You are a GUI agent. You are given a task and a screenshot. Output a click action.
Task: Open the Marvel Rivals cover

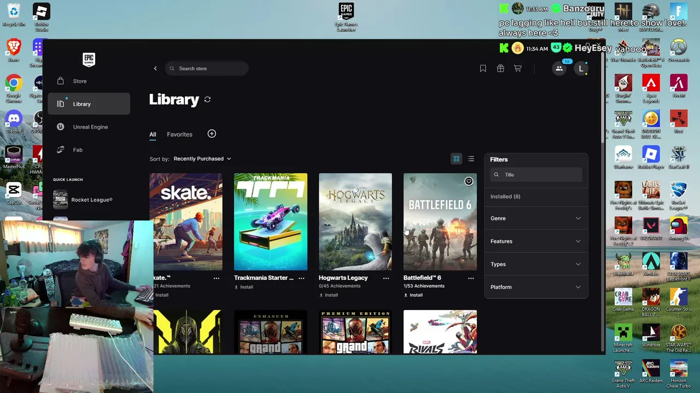tap(440, 332)
